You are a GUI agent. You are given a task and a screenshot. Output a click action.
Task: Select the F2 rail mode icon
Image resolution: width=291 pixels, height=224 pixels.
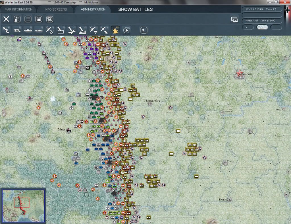click(17, 30)
